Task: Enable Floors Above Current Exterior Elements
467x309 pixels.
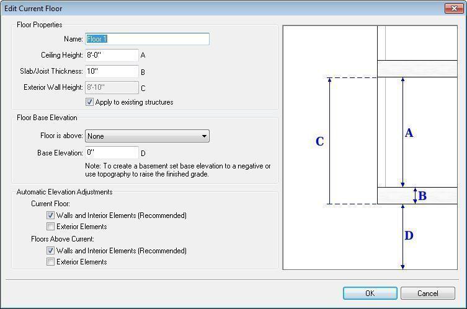Action: [50, 262]
